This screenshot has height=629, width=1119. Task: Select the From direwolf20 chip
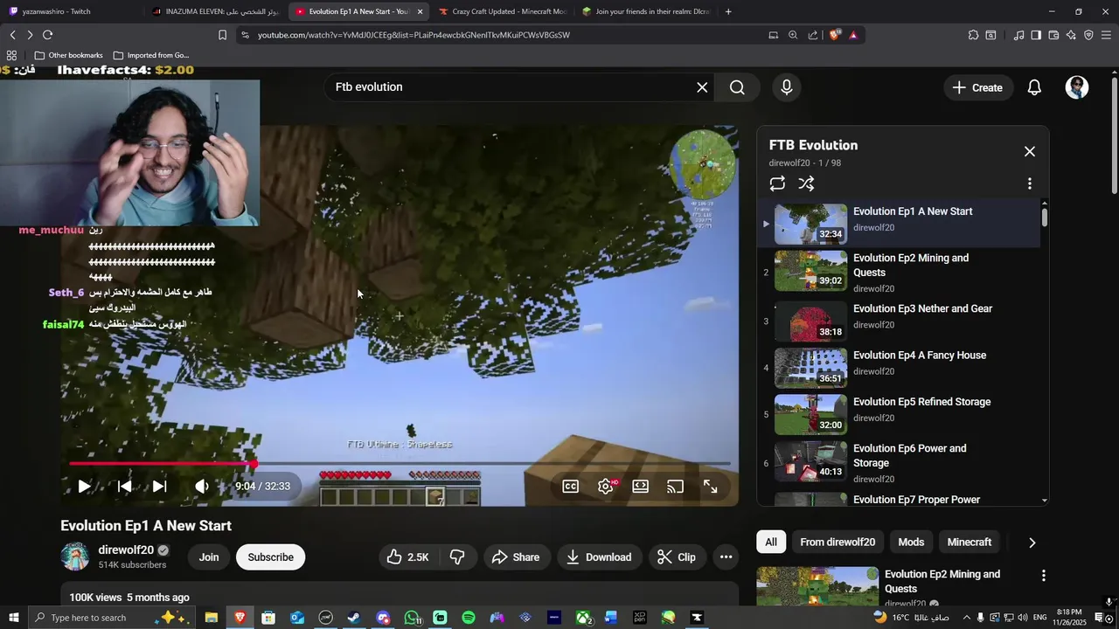point(838,543)
